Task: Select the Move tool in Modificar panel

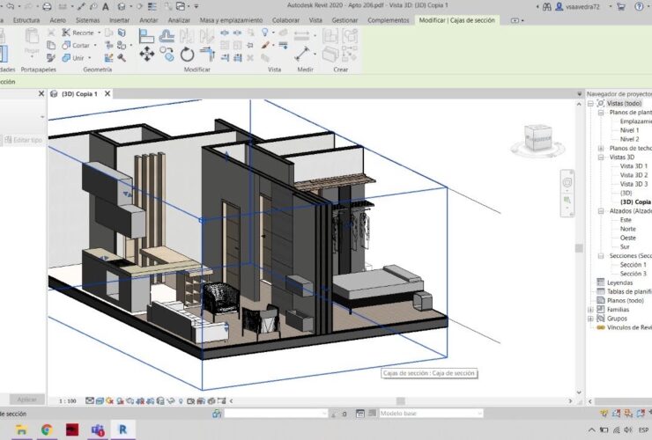Action: 146,54
